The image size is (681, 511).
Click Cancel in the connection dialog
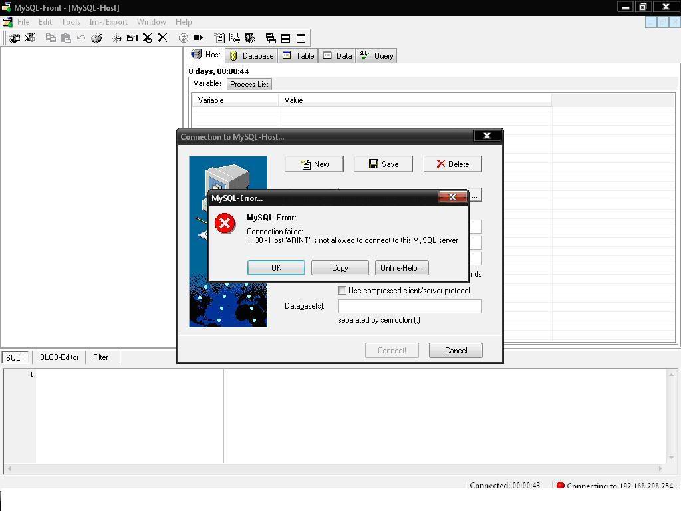(456, 351)
